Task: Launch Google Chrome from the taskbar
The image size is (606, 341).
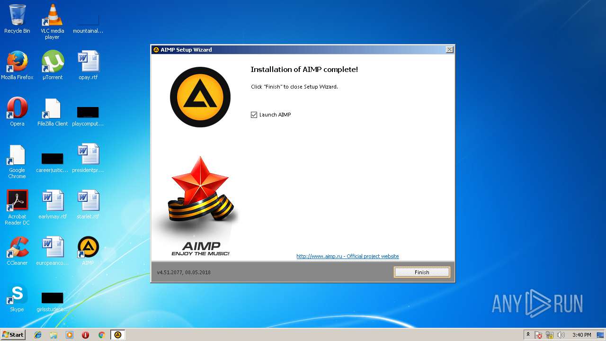Action: (x=101, y=335)
